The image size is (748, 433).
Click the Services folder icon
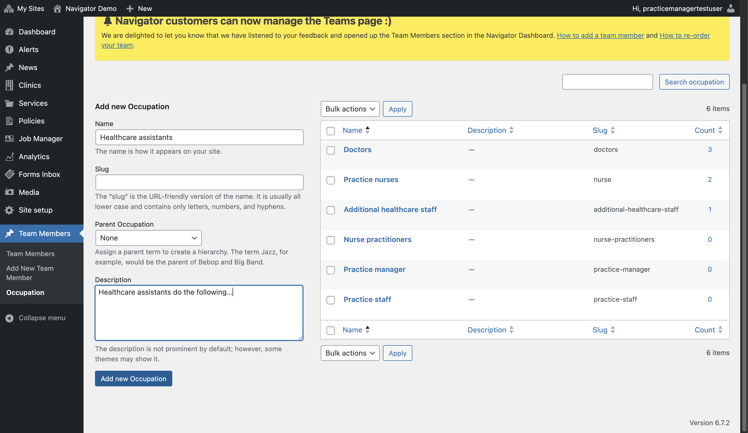point(9,103)
